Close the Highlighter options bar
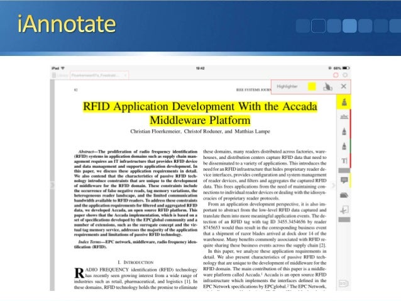 point(343,87)
